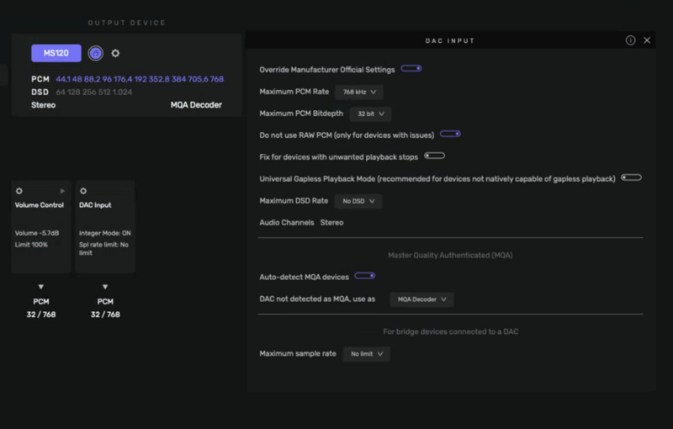Click gear icon on DAC Input card
Image resolution: width=673 pixels, height=429 pixels.
coord(83,191)
